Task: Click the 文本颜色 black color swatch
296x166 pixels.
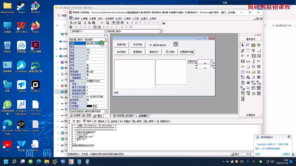Action: pyautogui.click(x=89, y=106)
